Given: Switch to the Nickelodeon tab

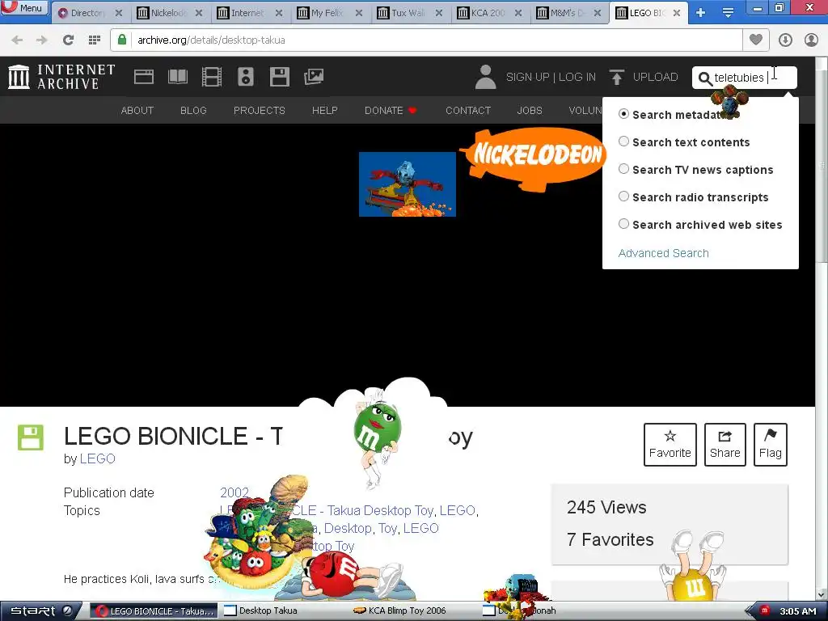Looking at the screenshot, I should (x=169, y=13).
